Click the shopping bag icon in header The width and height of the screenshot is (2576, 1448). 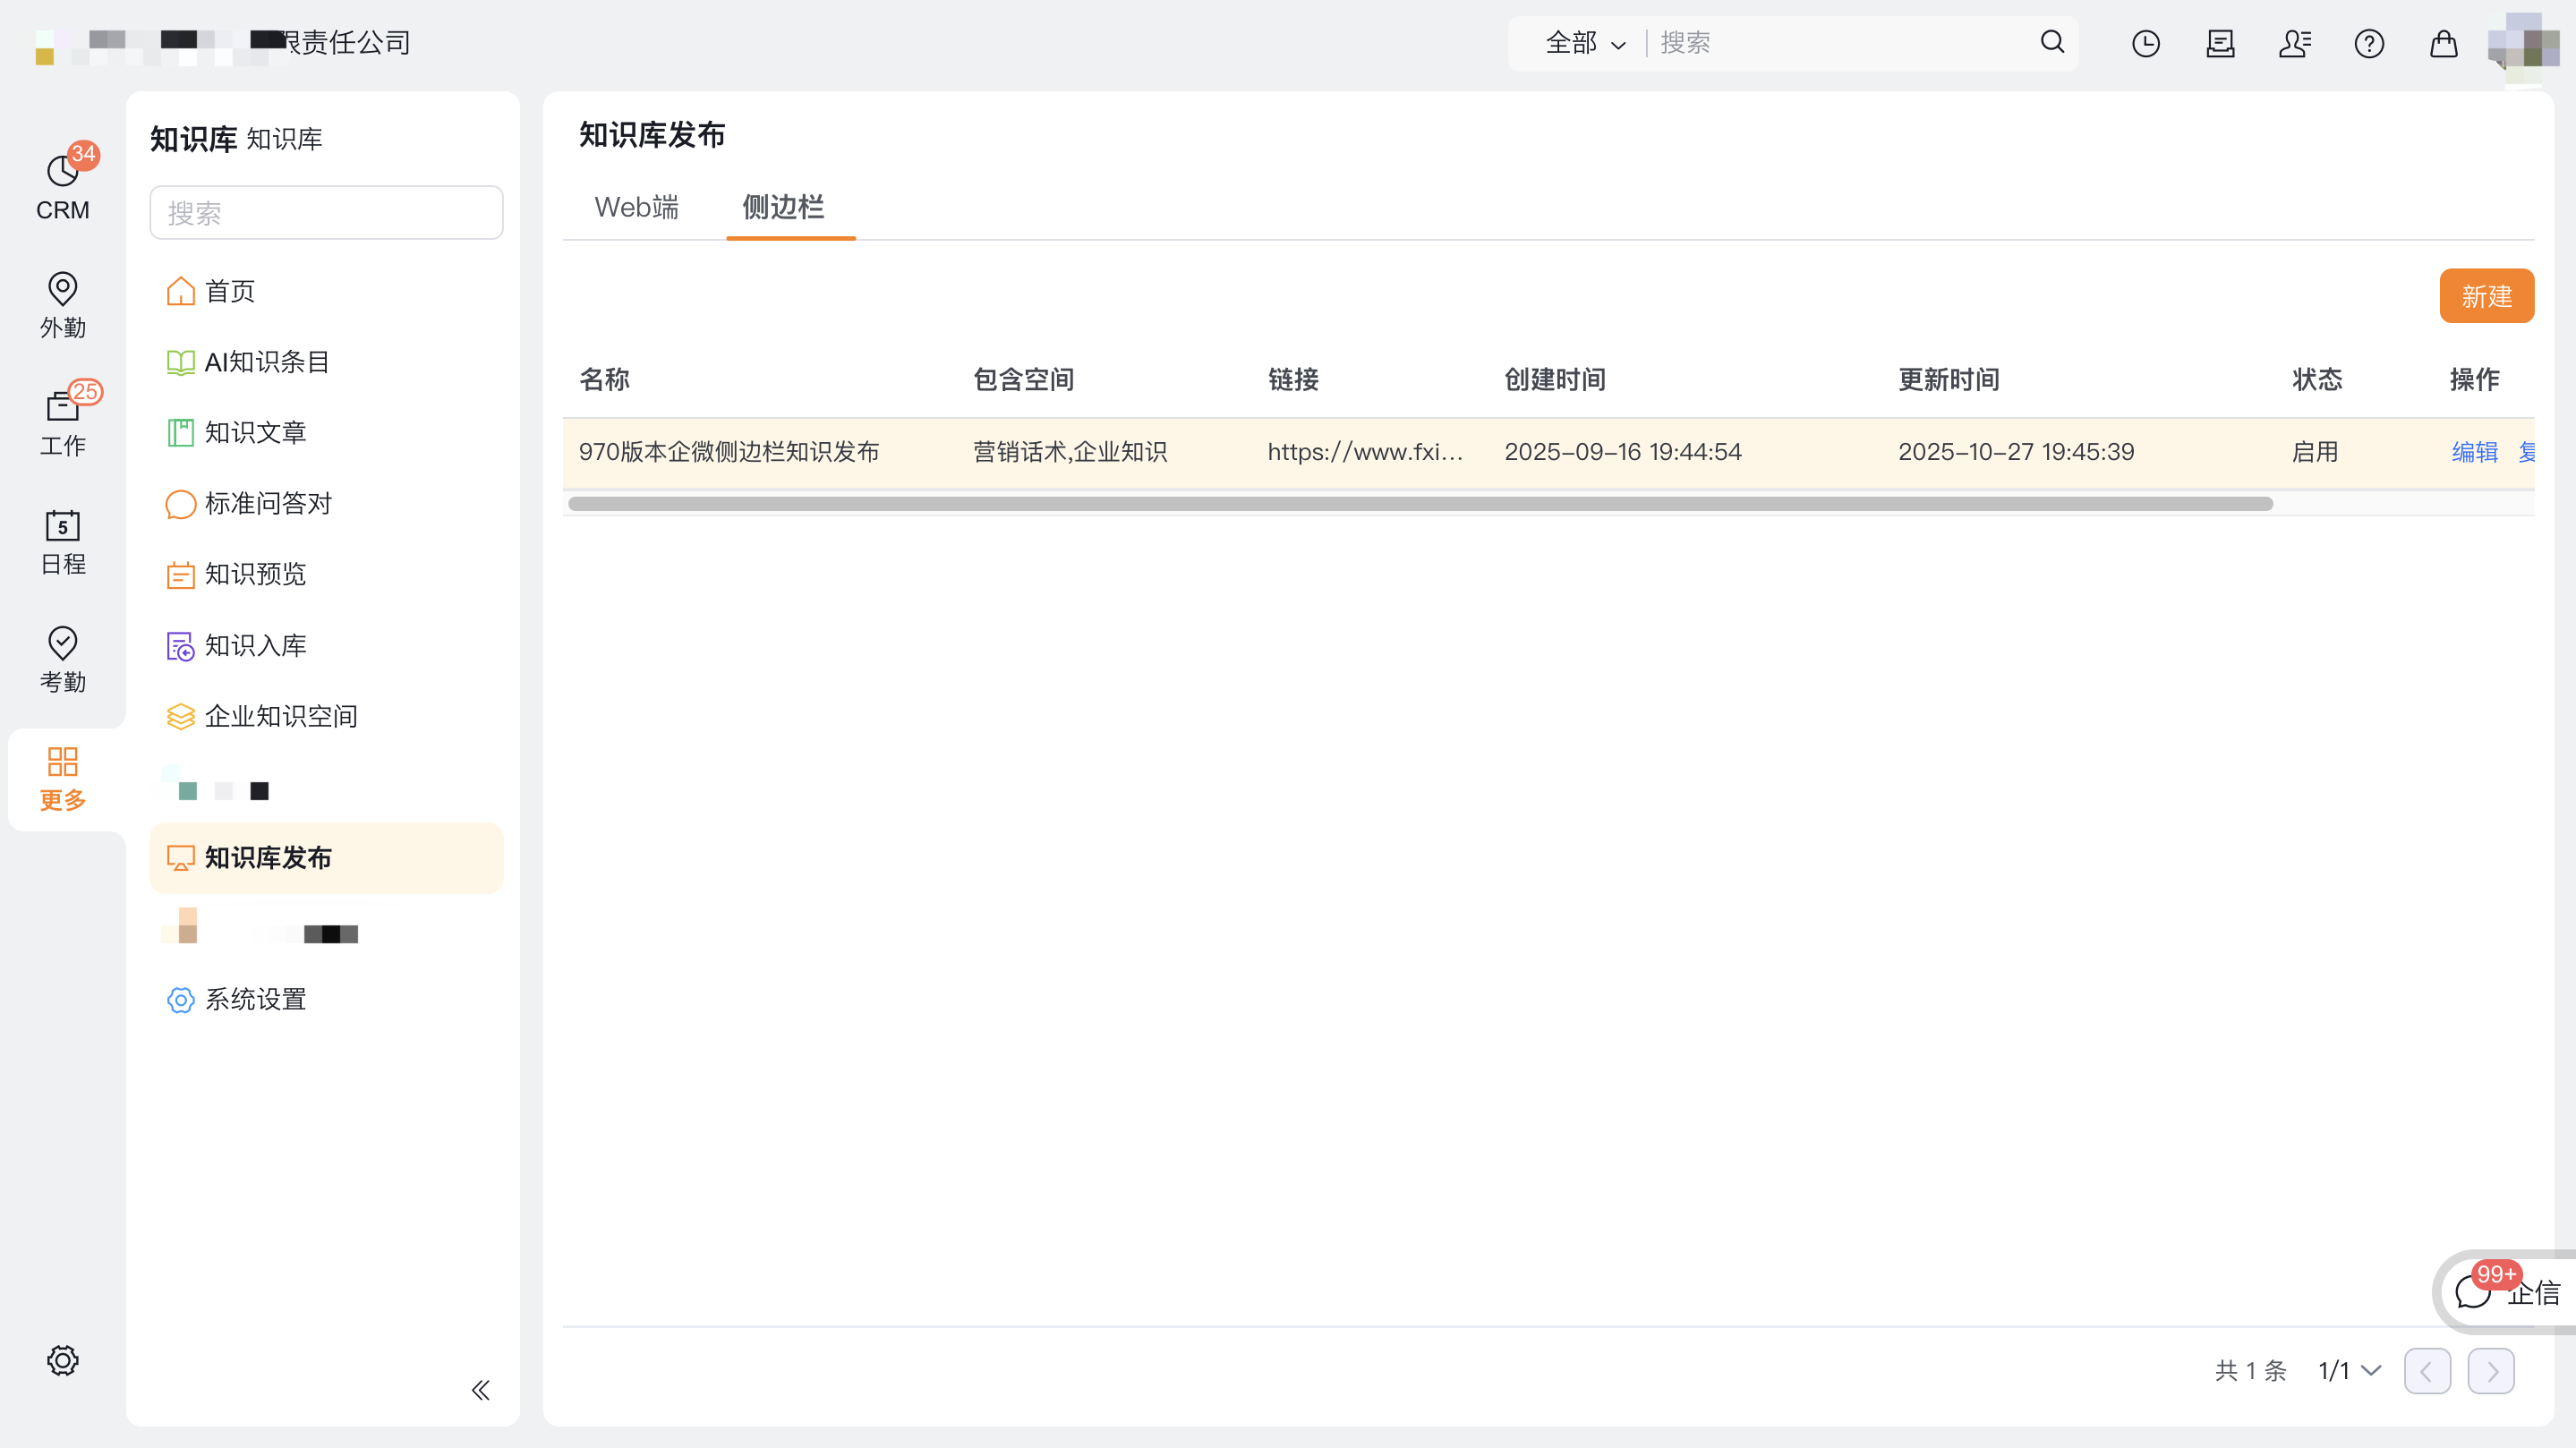coord(2443,43)
